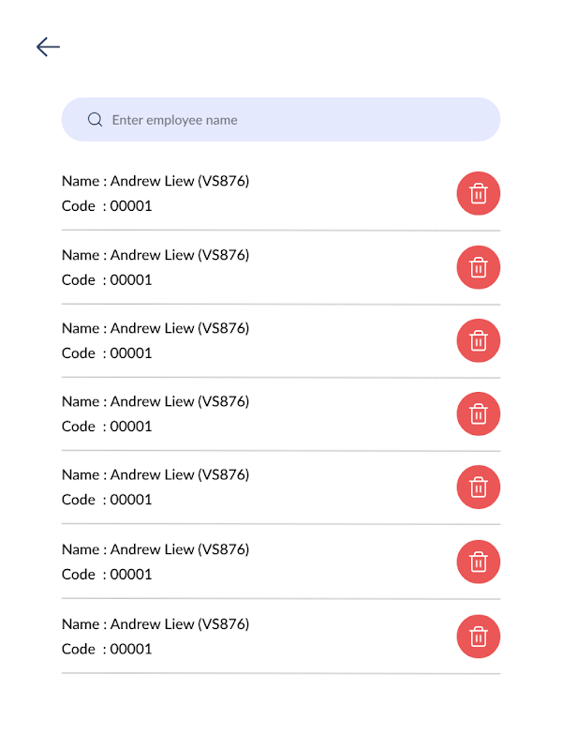562x750 pixels.
Task: Click the search magnifier icon
Action: (95, 120)
